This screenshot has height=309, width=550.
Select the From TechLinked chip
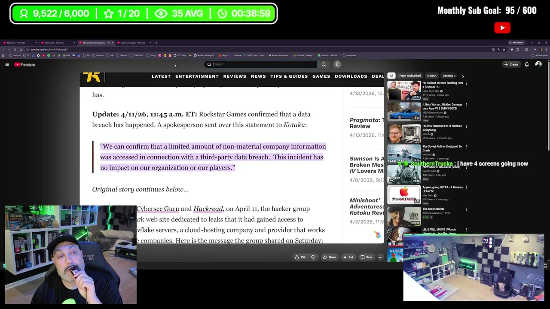(410, 76)
